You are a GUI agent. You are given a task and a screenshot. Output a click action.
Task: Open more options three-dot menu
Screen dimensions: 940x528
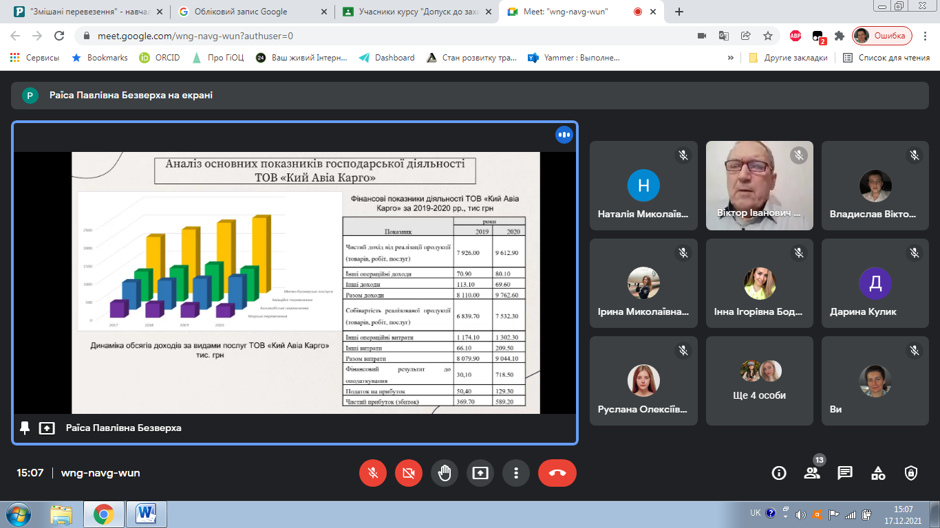(516, 473)
